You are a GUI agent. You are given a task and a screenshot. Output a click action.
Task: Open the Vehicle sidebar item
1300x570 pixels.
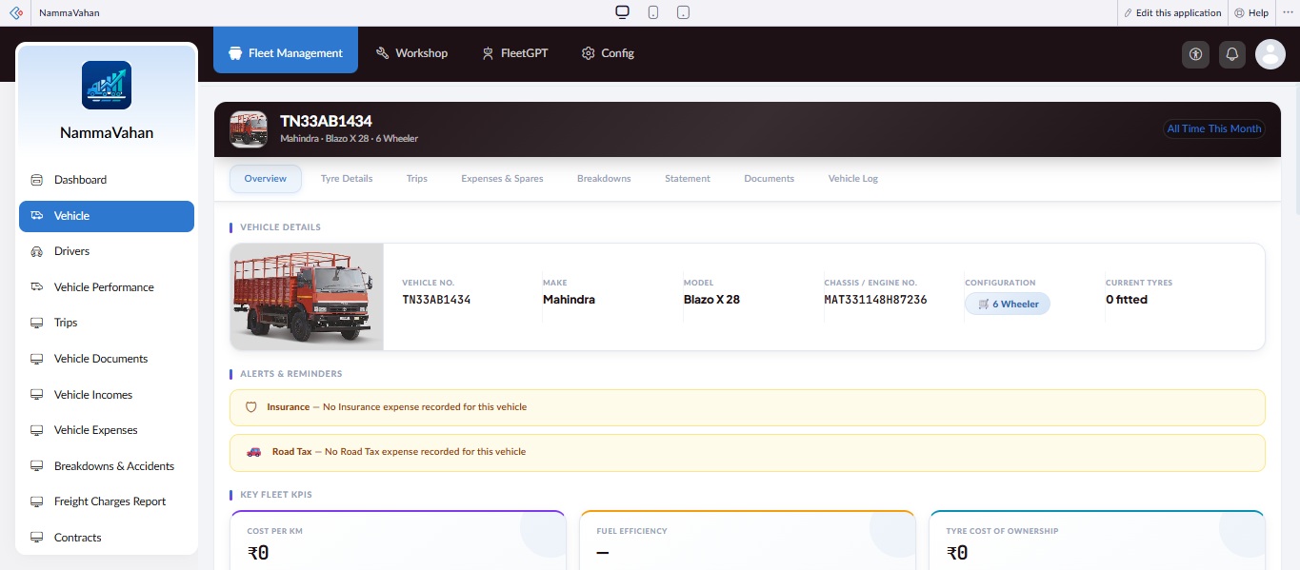107,216
